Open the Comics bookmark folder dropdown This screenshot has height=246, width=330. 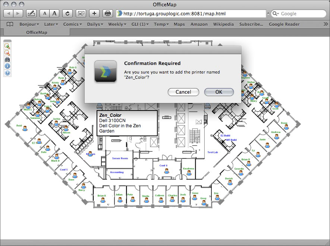pos(72,24)
